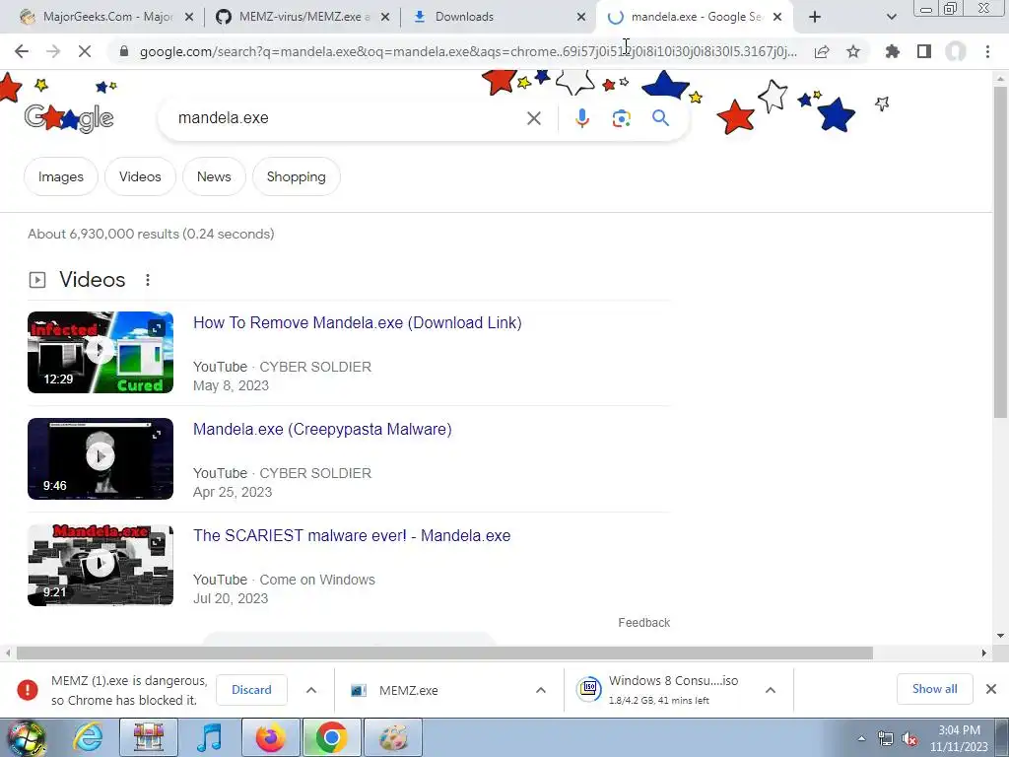The image size is (1009, 757).
Task: Expand options for MEMZ (1).exe download
Action: 310,690
